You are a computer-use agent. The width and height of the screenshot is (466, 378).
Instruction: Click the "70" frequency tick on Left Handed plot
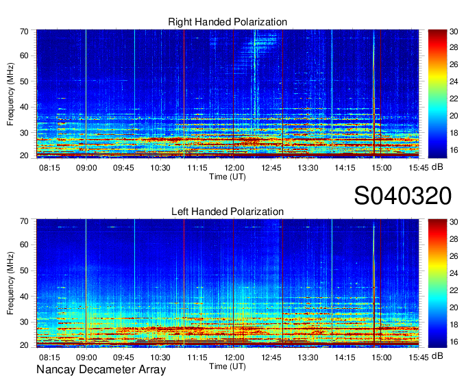(24, 221)
